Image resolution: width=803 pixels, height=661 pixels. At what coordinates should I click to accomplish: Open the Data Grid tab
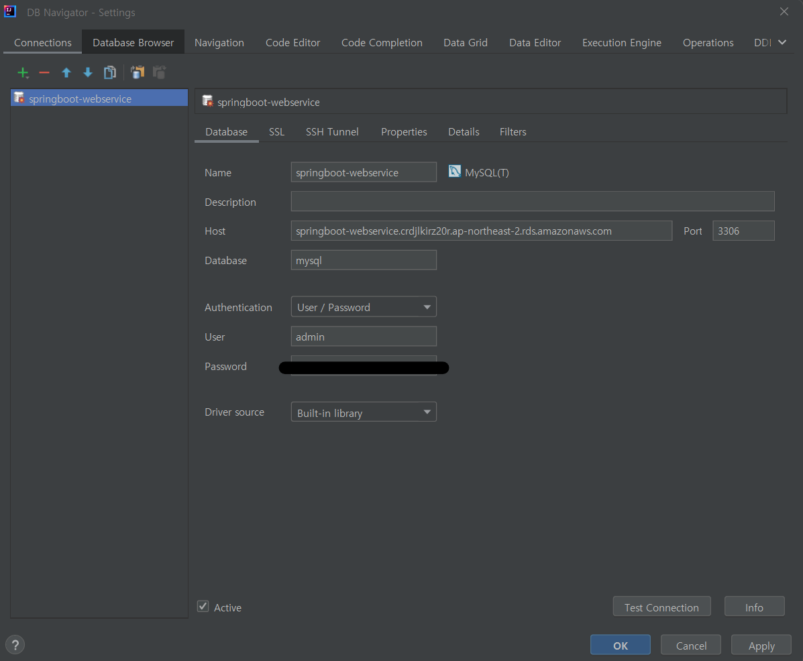coord(466,42)
